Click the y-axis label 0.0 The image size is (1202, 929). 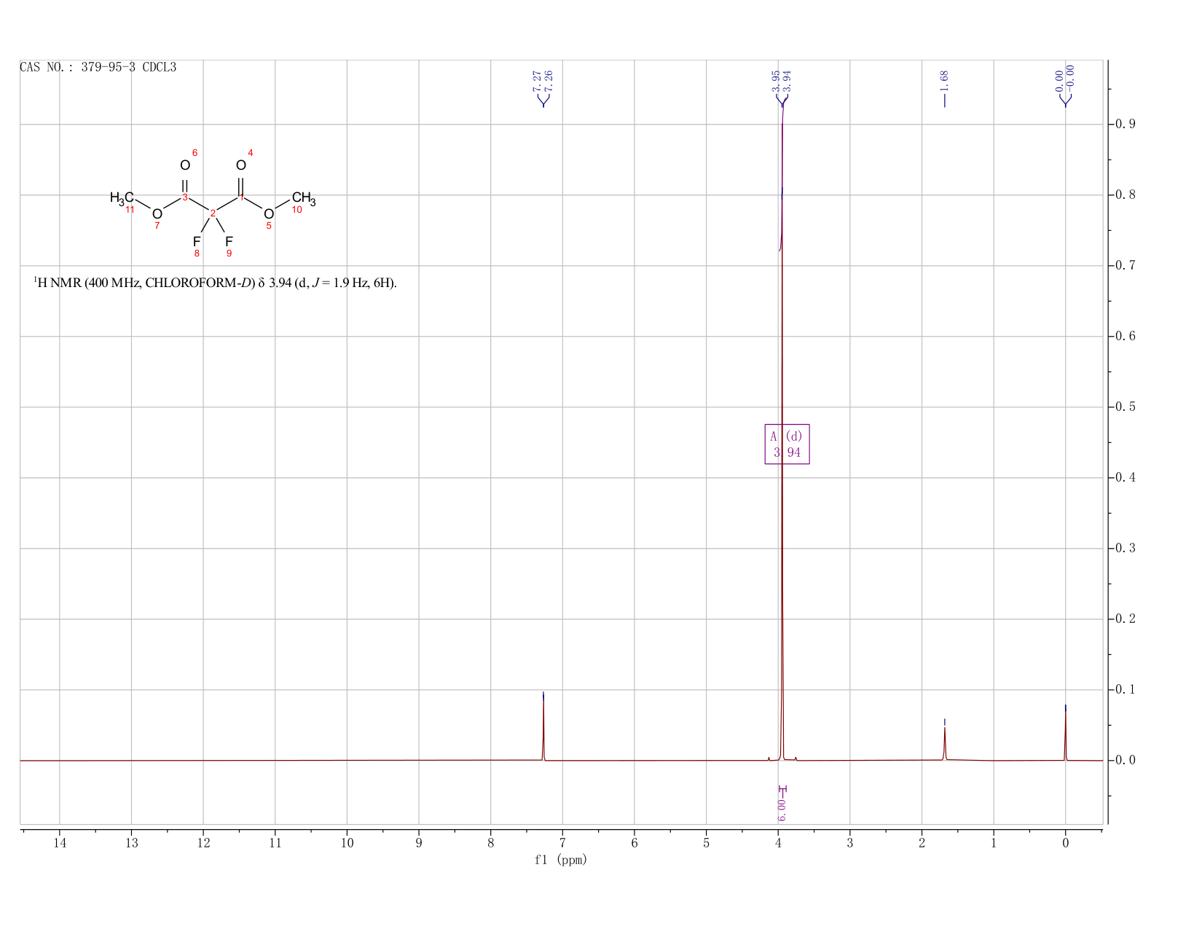click(1126, 761)
